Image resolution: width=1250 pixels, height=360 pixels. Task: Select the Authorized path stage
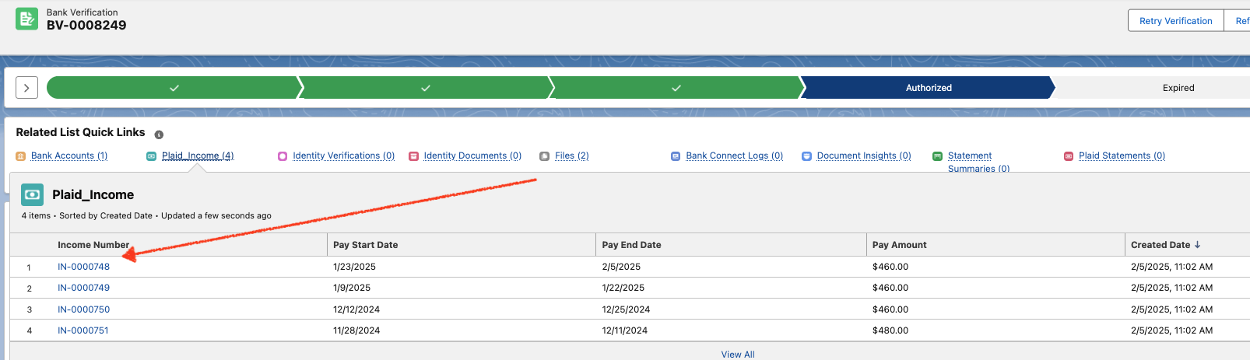pyautogui.click(x=929, y=88)
